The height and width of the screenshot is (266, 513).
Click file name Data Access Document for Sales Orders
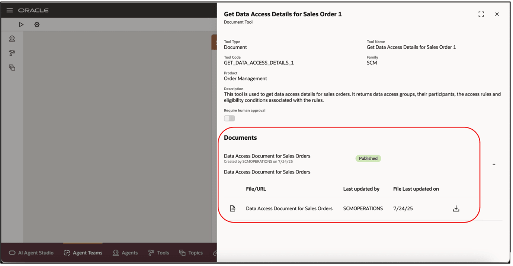click(x=289, y=208)
